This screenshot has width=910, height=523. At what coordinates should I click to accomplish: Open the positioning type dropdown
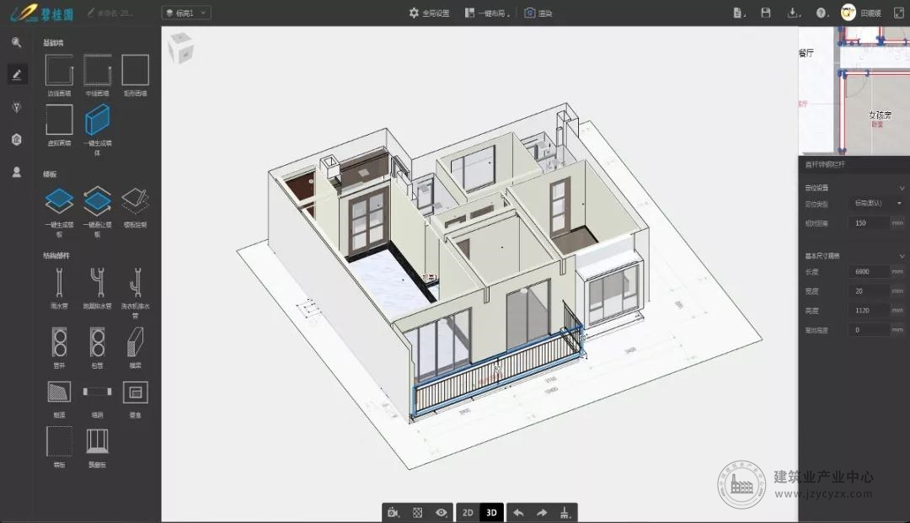(x=877, y=204)
